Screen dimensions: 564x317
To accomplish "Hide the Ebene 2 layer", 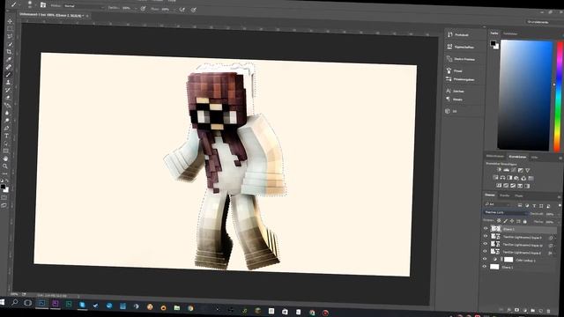I will [486, 228].
